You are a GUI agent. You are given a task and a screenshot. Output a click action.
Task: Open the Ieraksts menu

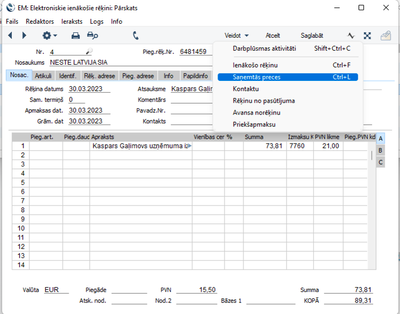coord(72,22)
